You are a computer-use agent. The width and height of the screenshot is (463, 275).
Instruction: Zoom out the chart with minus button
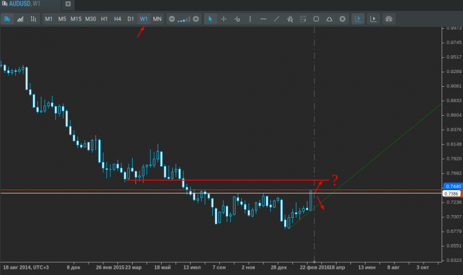(x=172, y=19)
